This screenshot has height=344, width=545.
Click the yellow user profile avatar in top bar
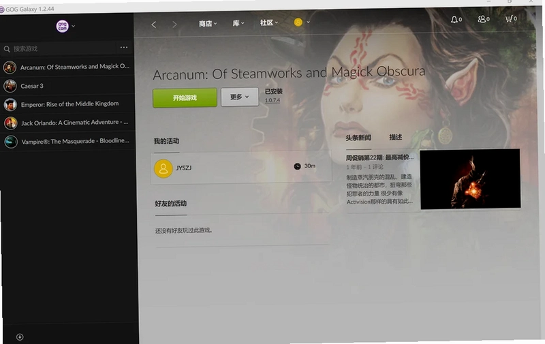[x=298, y=22]
